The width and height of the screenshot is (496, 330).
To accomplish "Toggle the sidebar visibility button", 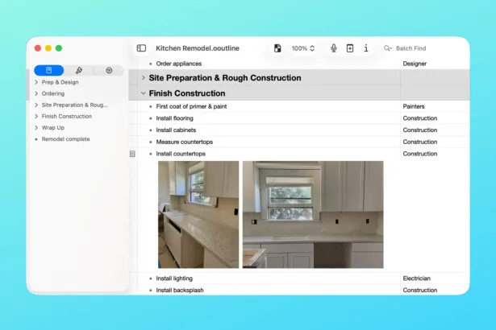I will 141,48.
